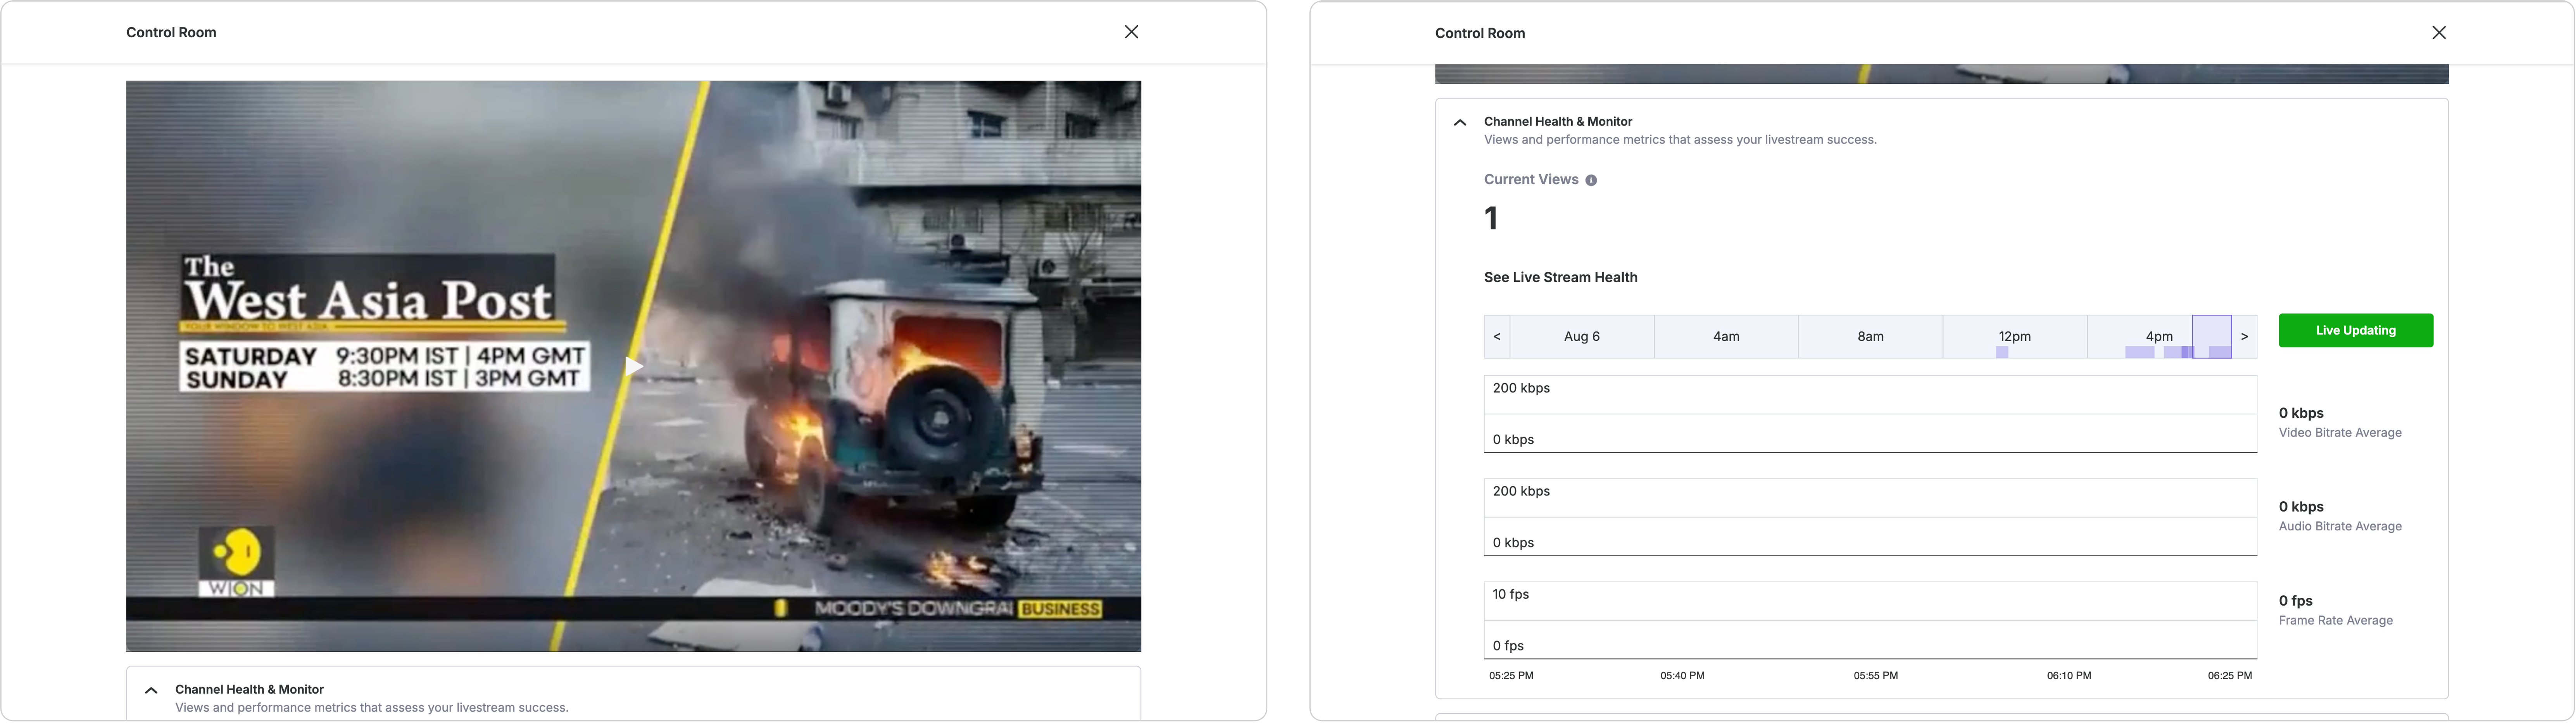The width and height of the screenshot is (2576, 723).
Task: Close the right Control Room dialog
Action: (2439, 33)
